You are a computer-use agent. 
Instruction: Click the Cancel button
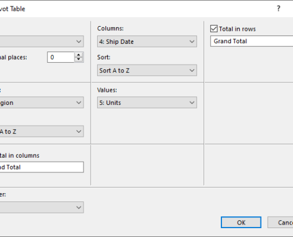(281, 222)
